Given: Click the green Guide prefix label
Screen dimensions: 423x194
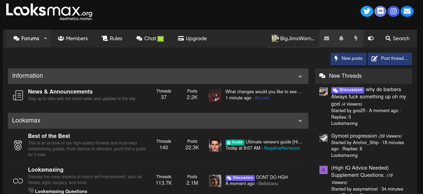Looking at the screenshot, I should click(x=235, y=142).
